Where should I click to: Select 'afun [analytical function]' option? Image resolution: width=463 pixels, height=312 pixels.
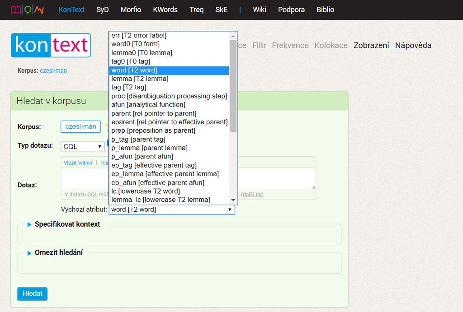pyautogui.click(x=169, y=105)
